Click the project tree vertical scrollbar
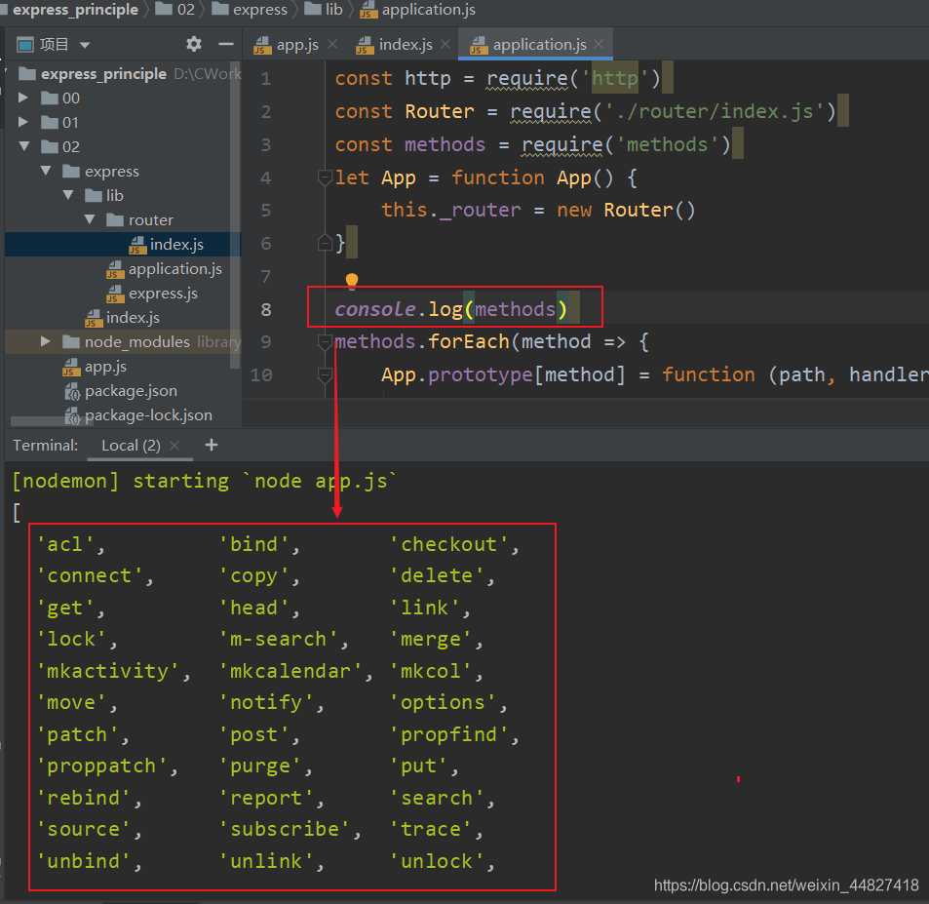This screenshot has width=929, height=904. tap(235, 215)
